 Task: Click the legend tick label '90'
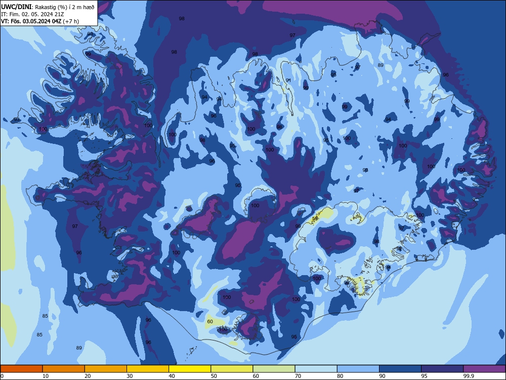pos(383,376)
